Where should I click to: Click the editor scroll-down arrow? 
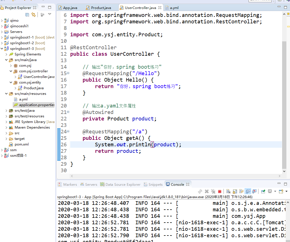click(x=284, y=171)
